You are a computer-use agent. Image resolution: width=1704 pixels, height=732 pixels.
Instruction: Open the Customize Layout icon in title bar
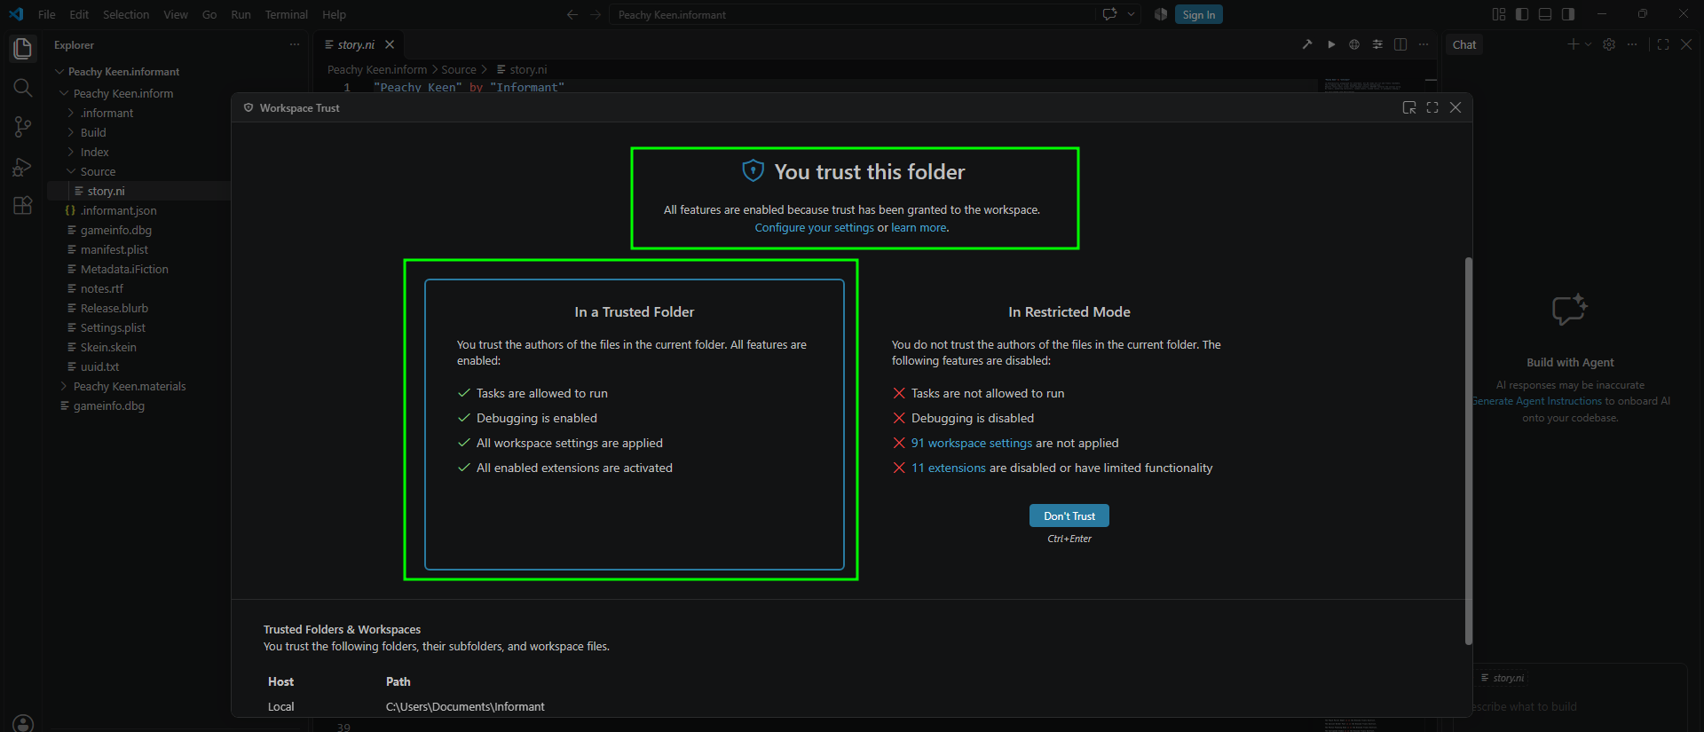[x=1499, y=14]
